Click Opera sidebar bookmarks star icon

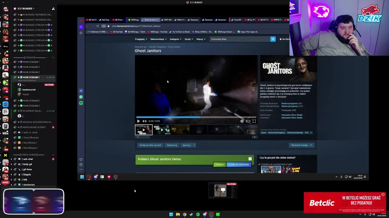81,33
